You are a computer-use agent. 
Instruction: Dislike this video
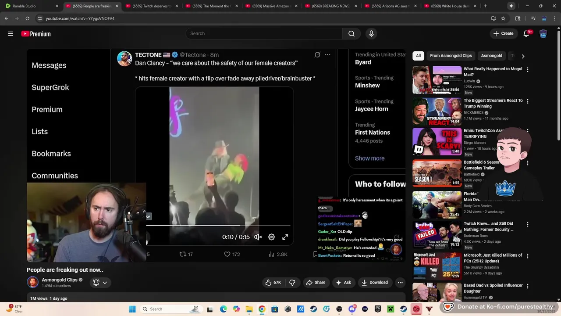click(x=292, y=283)
